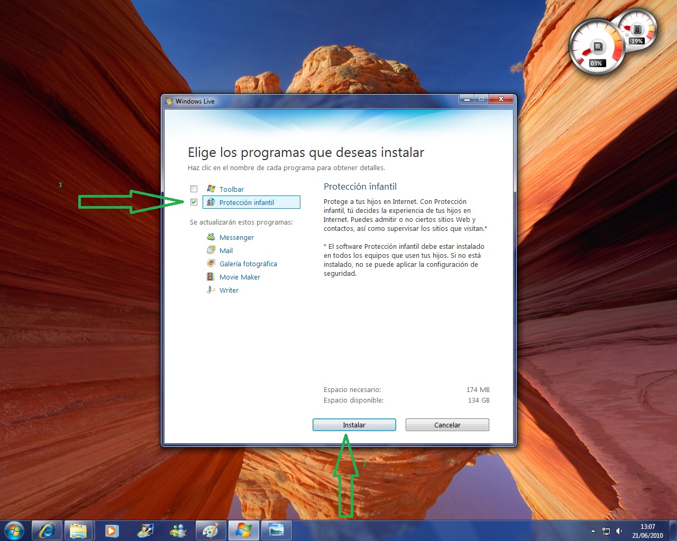Show hidden tray icons arrow
The image size is (677, 541).
(x=593, y=531)
